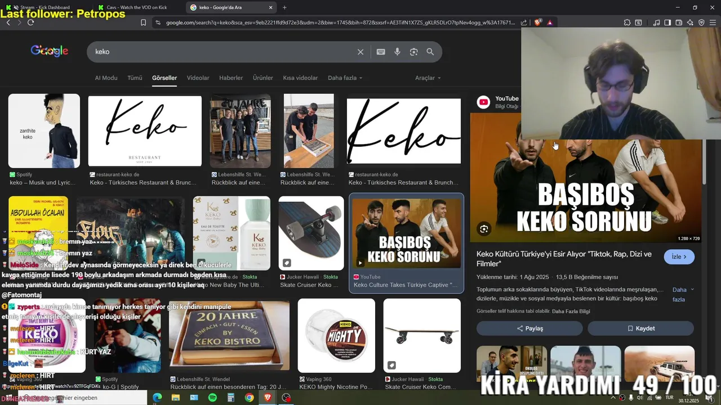
Task: Reload the current page
Action: pyautogui.click(x=30, y=22)
